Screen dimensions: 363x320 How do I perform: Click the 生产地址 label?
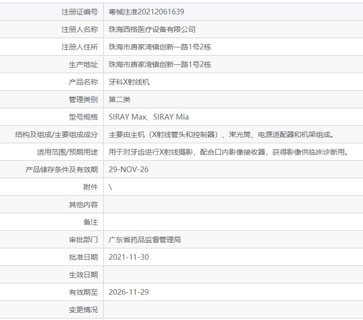tap(83, 64)
